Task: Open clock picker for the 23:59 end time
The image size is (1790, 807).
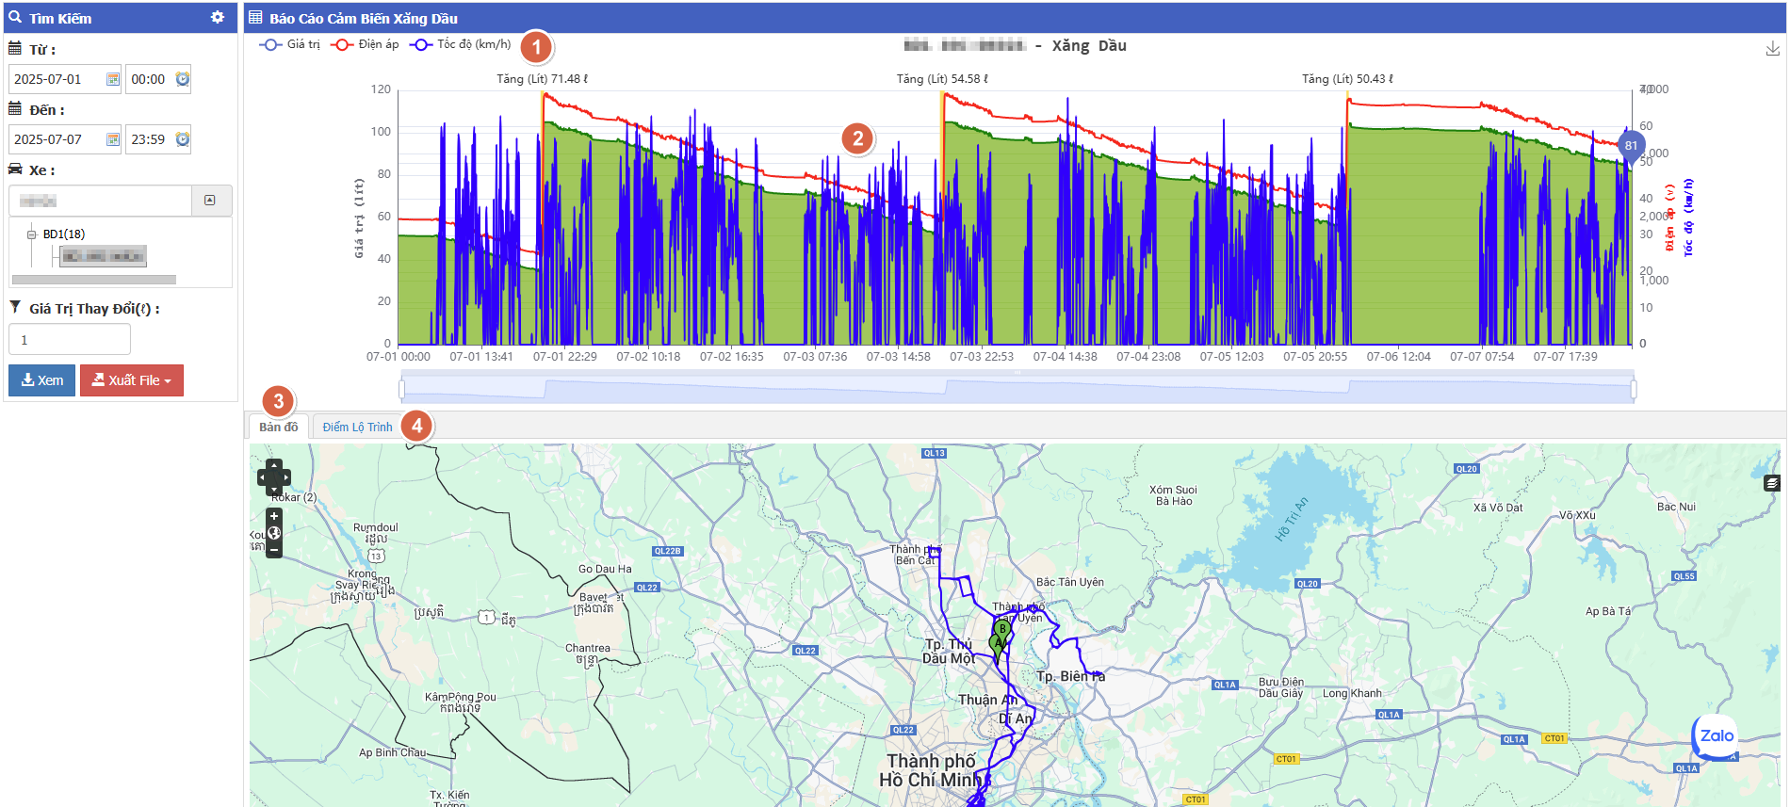Action: pos(183,139)
